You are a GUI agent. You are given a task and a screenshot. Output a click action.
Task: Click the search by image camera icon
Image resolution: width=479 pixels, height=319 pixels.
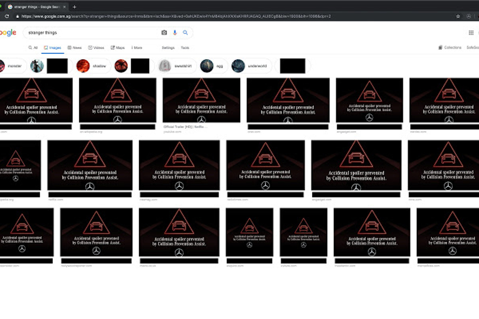(164, 33)
